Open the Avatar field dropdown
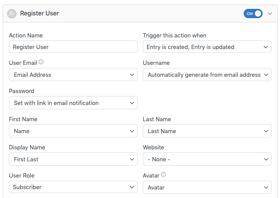Viewport: 280px width, 198px height. (x=207, y=187)
